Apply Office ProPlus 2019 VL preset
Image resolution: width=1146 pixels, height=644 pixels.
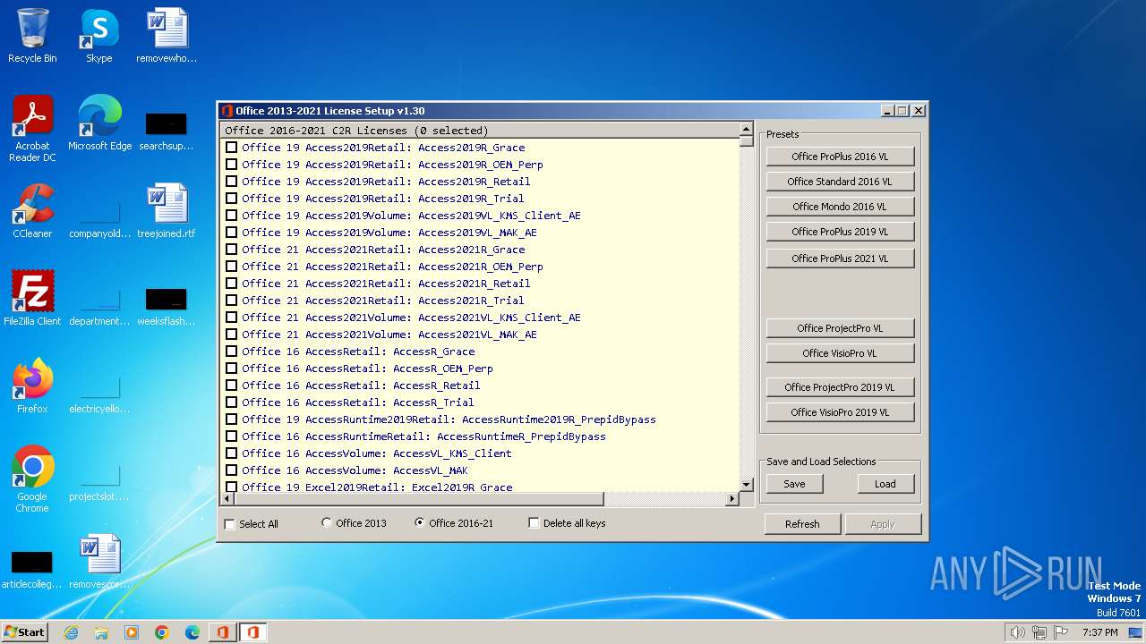[840, 232]
